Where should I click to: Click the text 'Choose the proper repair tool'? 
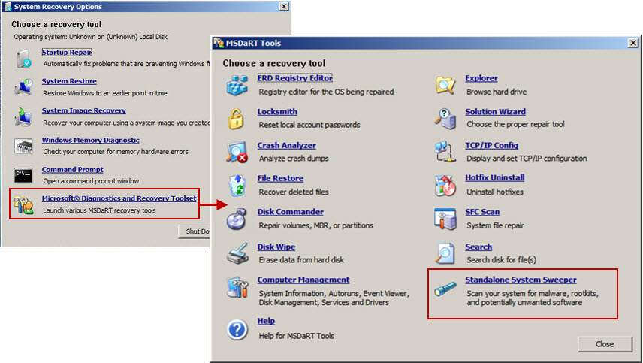(515, 124)
